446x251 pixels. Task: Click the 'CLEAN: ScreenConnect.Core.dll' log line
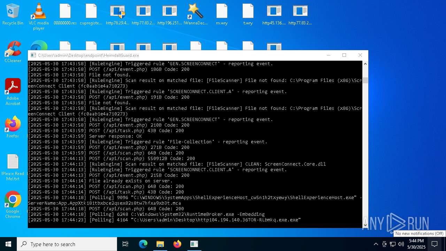177,164
